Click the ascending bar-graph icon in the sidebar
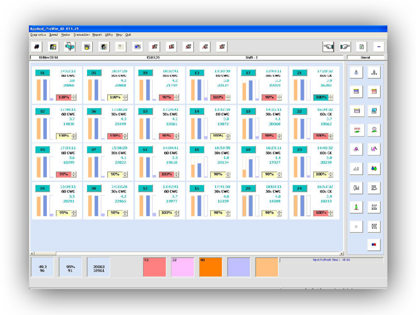Screen dimensions: 416x315 click(356, 167)
